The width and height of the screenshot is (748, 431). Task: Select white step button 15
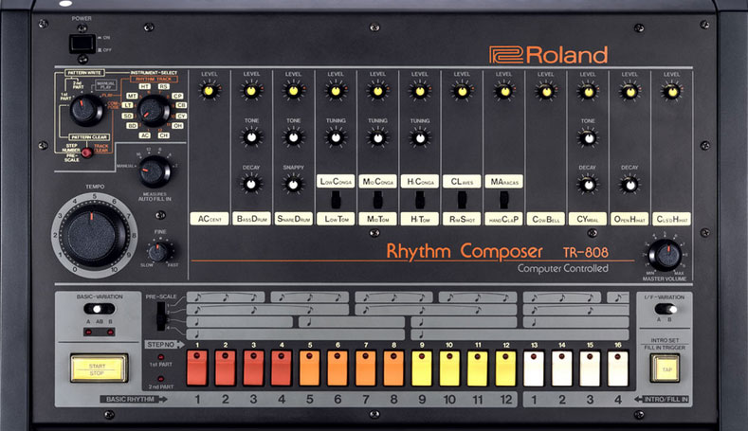(x=590, y=368)
